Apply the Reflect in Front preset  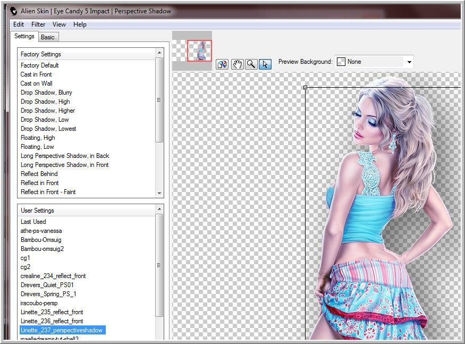[x=39, y=183]
